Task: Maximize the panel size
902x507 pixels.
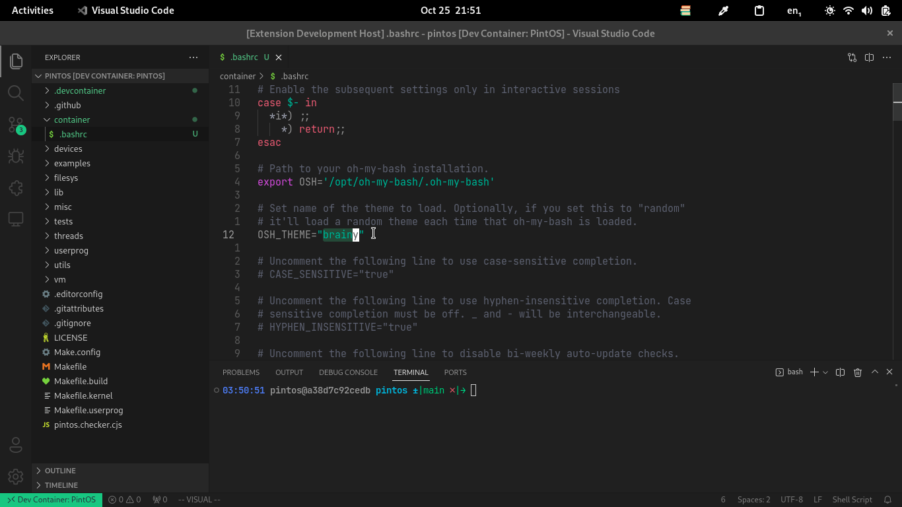Action: pyautogui.click(x=875, y=372)
